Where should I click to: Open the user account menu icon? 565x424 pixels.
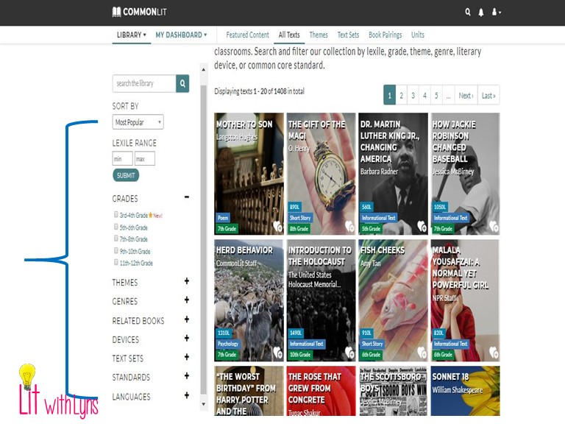pos(496,13)
